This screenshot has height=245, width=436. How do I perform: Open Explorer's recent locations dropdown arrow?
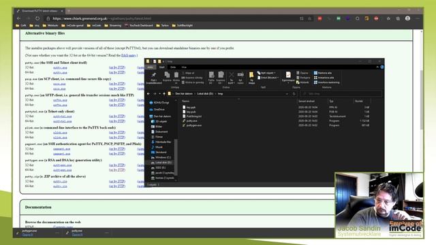click(159, 94)
